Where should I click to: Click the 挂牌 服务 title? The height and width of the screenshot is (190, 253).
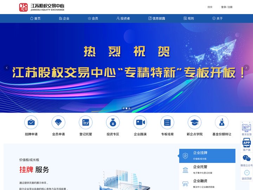point(34,170)
